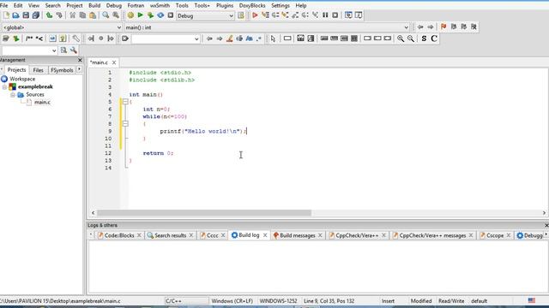Open the Plugins menu

tap(225, 6)
